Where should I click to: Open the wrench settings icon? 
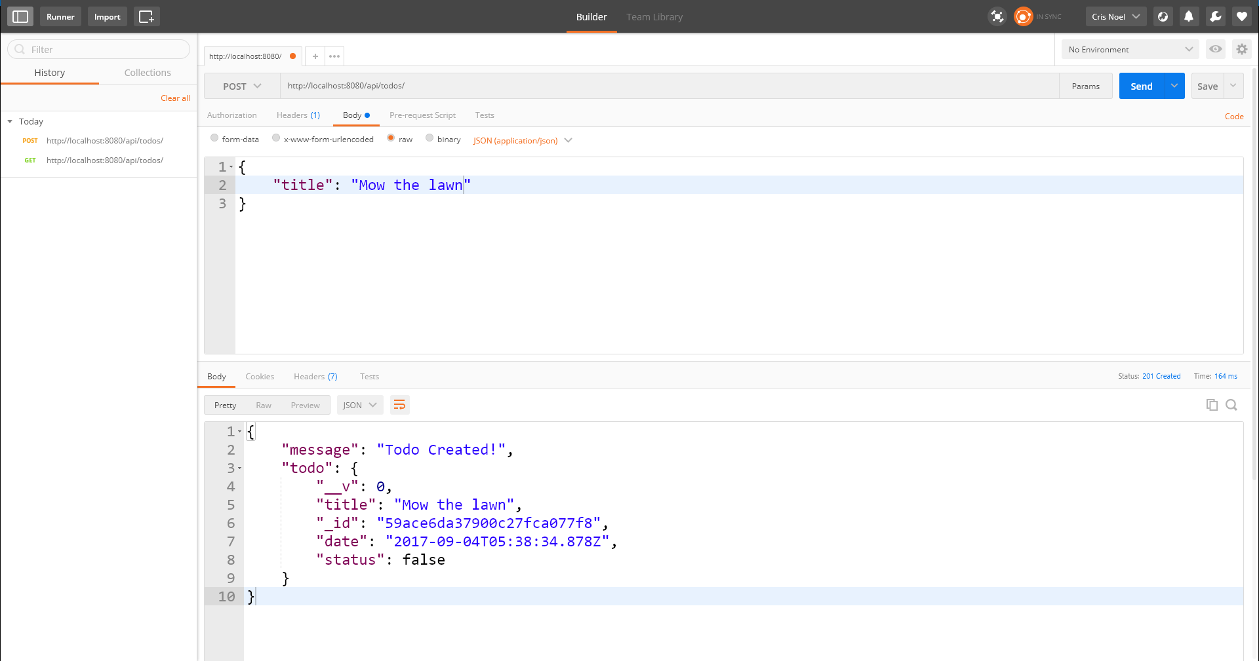(x=1215, y=16)
